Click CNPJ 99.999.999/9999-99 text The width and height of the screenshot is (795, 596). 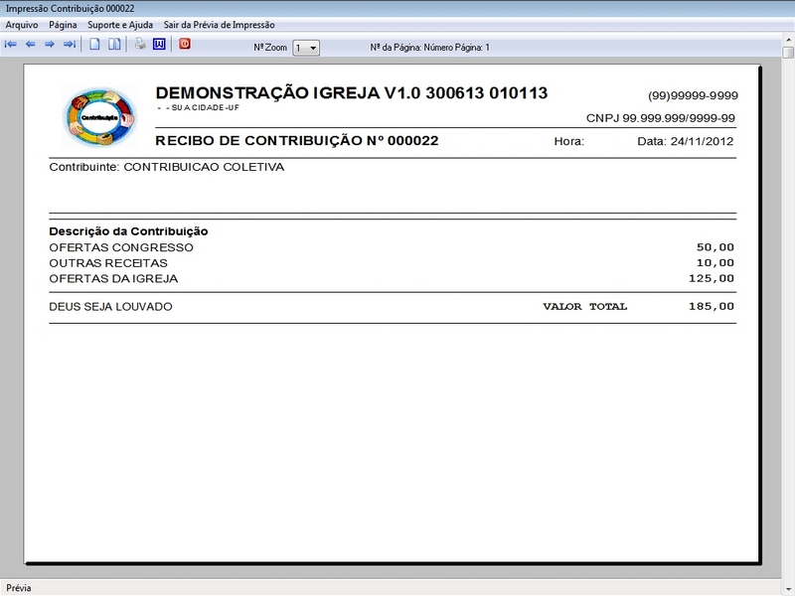(661, 118)
